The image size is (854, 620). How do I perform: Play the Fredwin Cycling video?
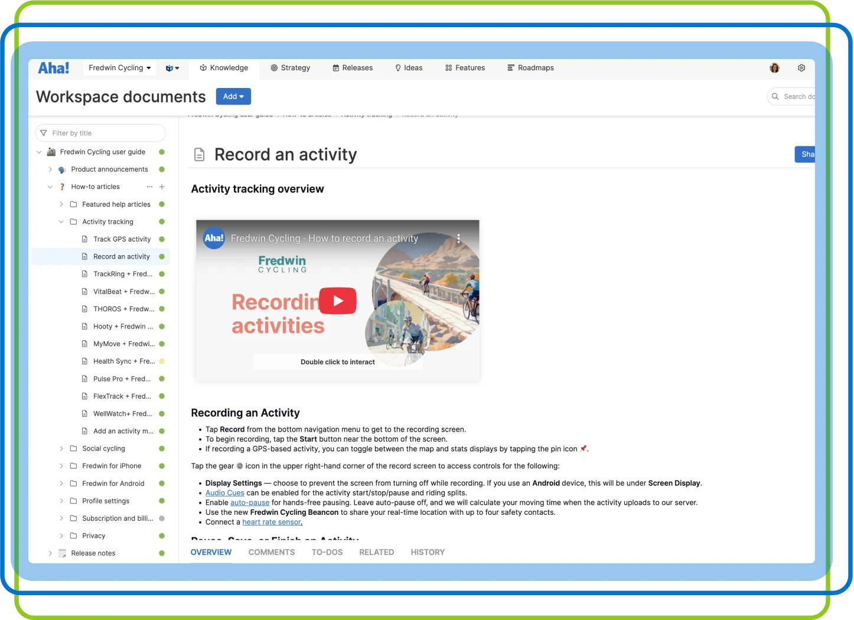(x=338, y=301)
